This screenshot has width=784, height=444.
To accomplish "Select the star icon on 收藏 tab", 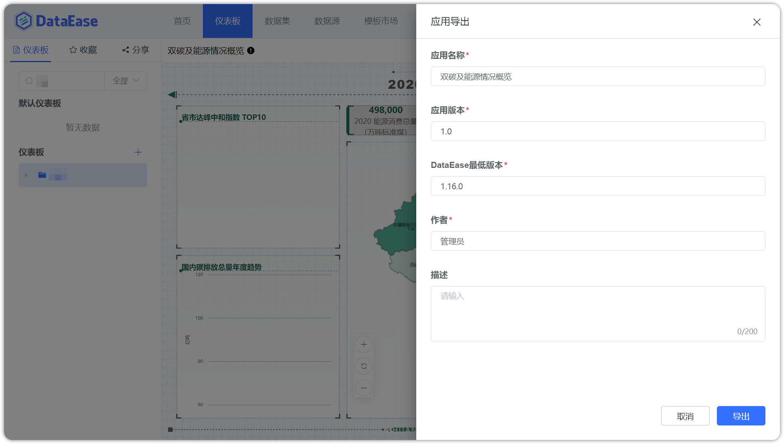I will coord(73,50).
